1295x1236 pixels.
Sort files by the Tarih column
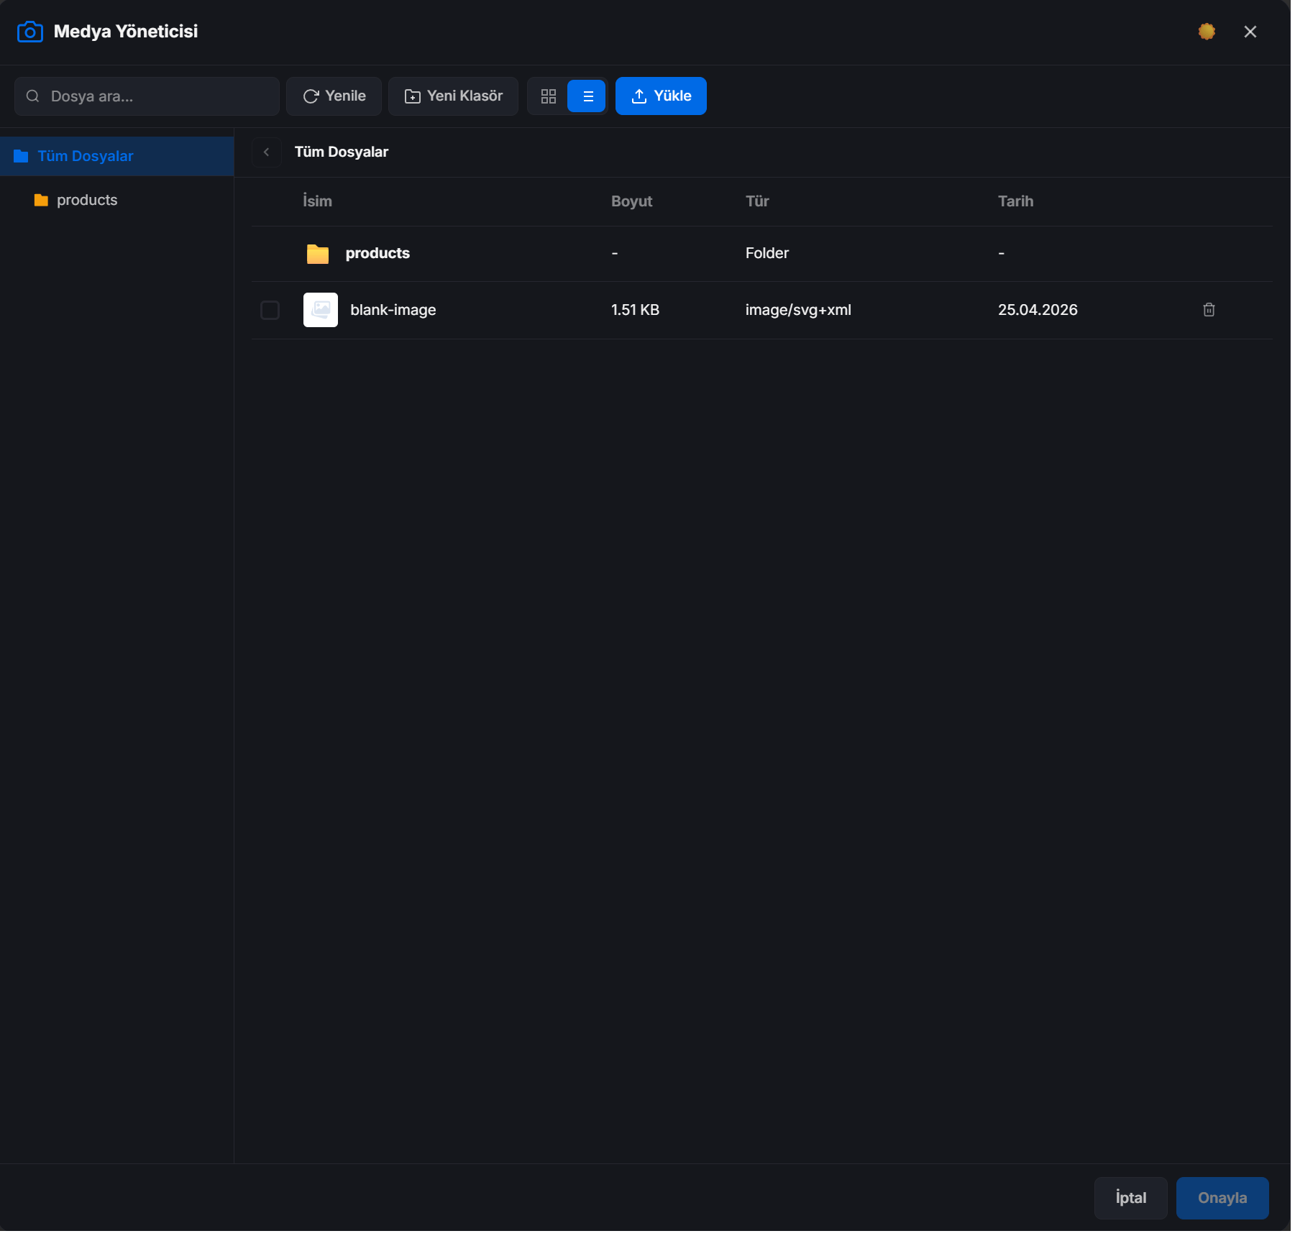[1015, 201]
